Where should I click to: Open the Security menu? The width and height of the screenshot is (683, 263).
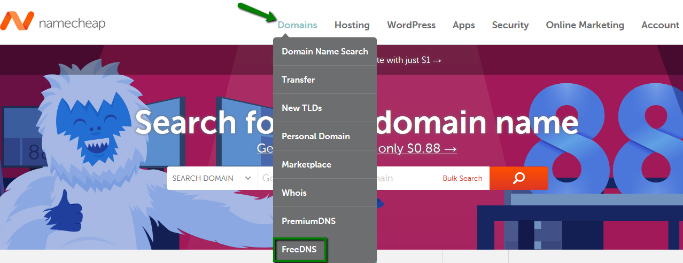pos(510,25)
